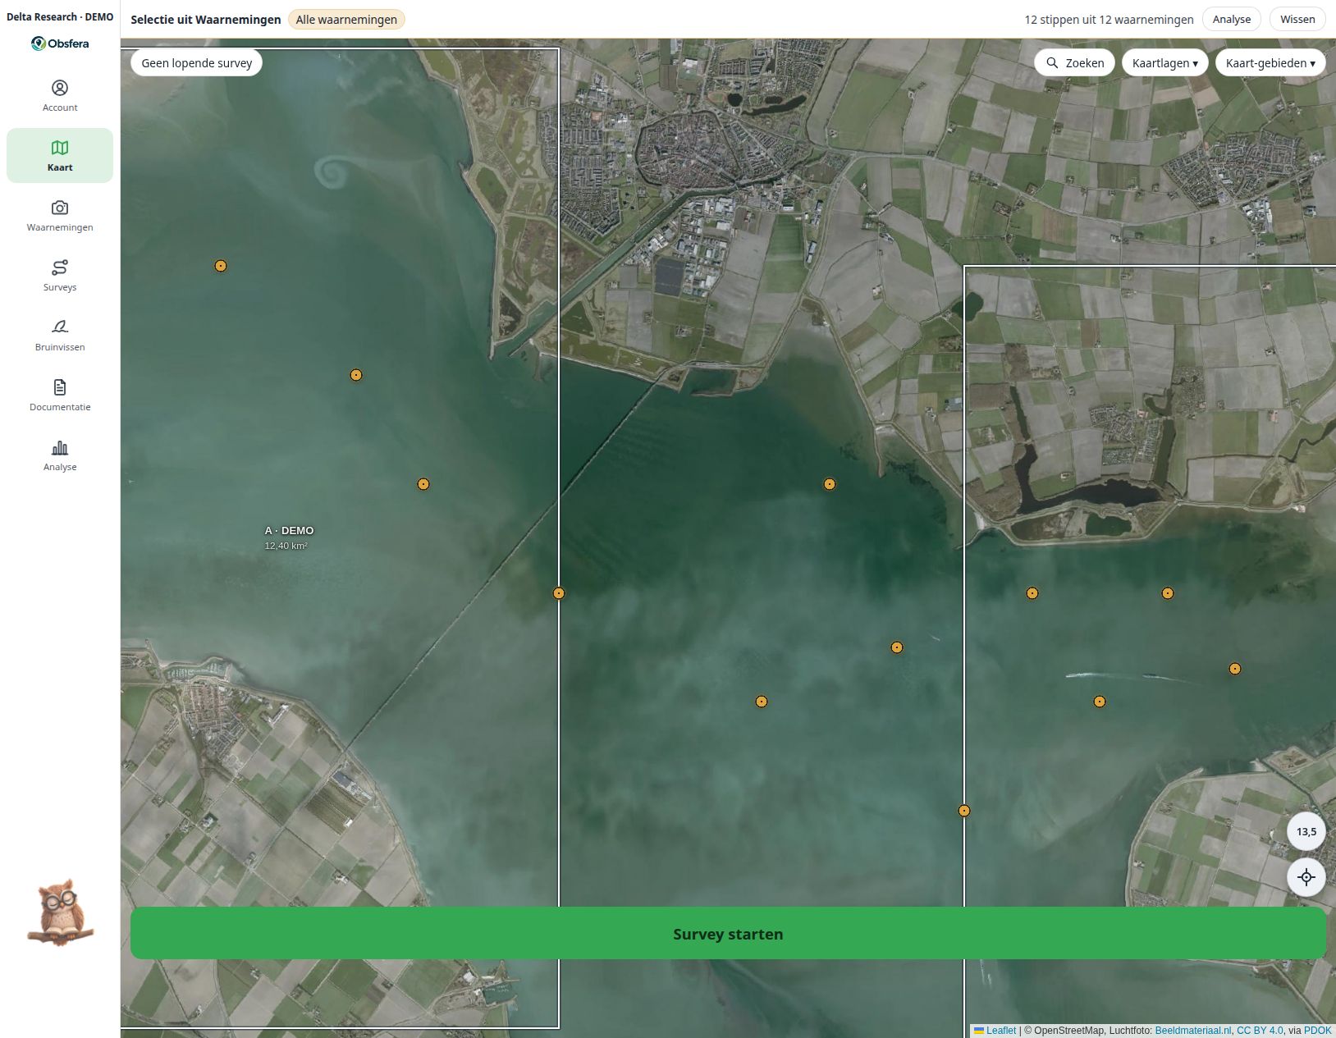Expand the Kaartlagen dropdown
Viewport: 1336px width, 1038px height.
coord(1164,63)
